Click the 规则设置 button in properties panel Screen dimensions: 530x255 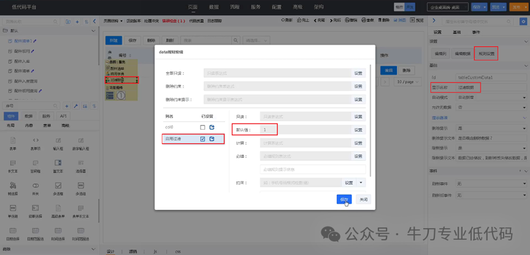coord(486,53)
